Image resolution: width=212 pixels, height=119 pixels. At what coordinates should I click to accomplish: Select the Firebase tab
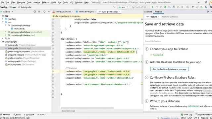pos(158,12)
